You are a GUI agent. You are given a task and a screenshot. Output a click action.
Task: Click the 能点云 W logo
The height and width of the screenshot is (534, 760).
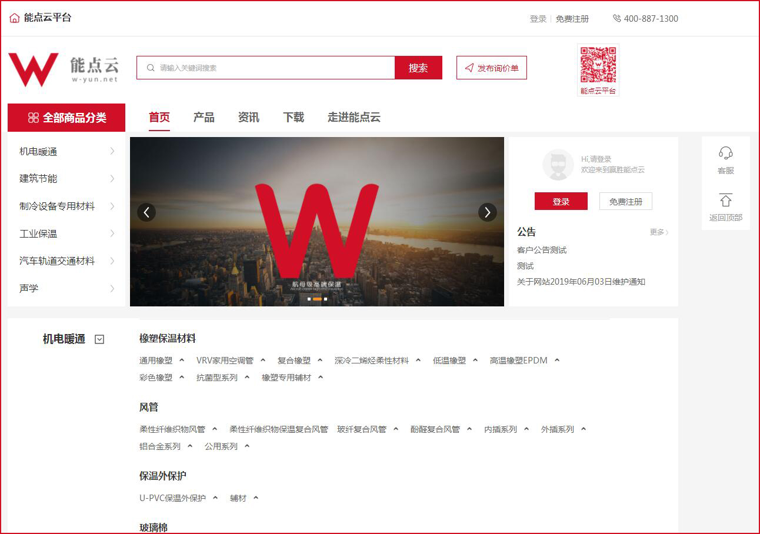coord(34,69)
